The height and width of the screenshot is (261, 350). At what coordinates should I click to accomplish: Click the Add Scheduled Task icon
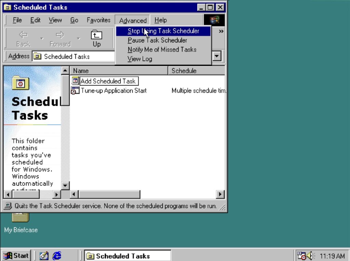[75, 81]
